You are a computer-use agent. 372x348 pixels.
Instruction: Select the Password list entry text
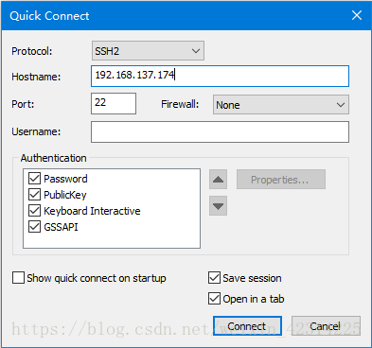pyautogui.click(x=65, y=179)
